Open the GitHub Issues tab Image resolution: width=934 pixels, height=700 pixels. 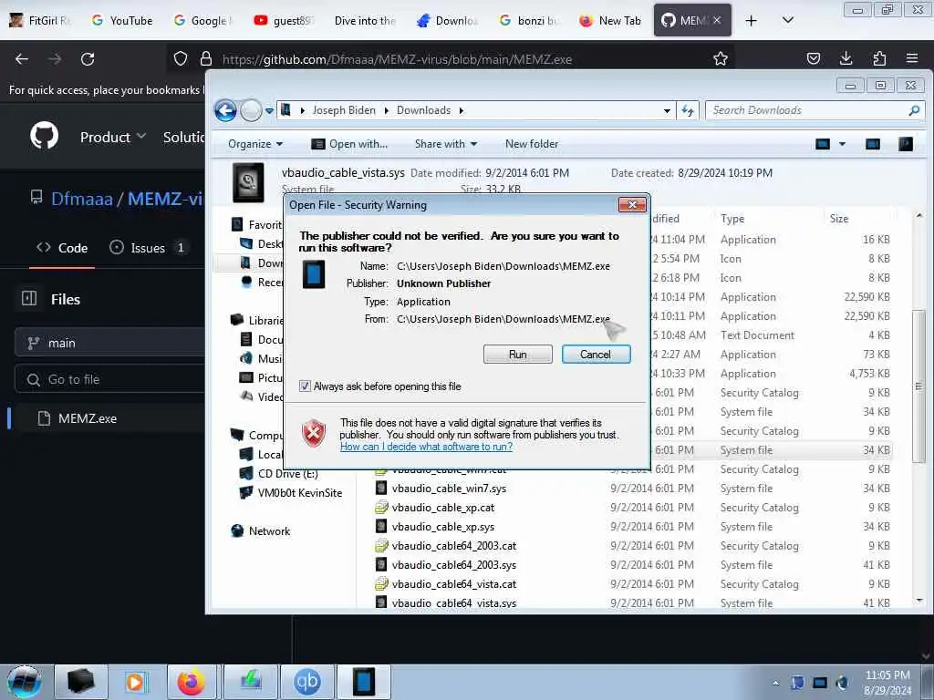click(x=149, y=248)
